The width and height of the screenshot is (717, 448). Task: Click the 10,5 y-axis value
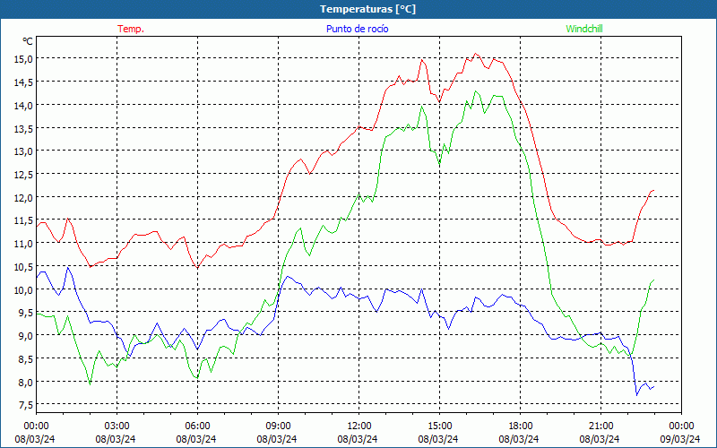tap(23, 266)
